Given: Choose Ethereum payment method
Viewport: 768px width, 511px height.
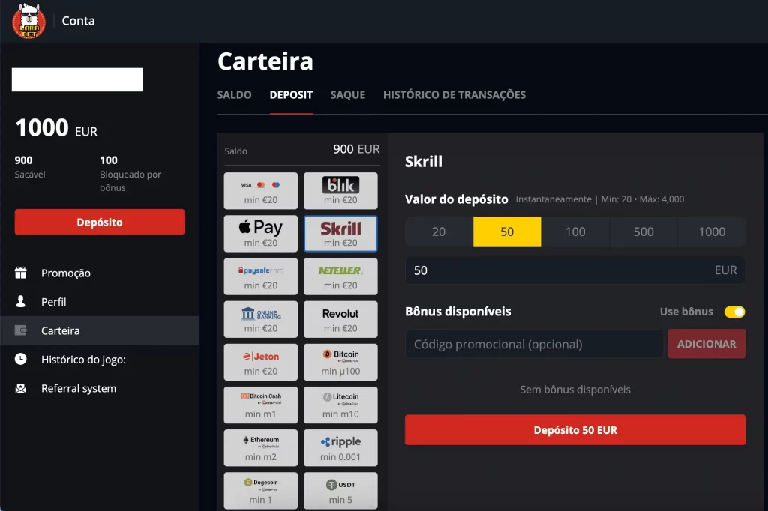Looking at the screenshot, I should coord(260,448).
